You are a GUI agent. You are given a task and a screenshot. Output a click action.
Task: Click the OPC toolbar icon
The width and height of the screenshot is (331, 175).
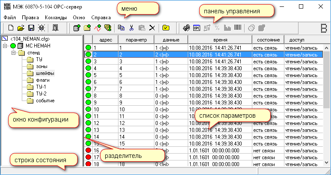(197, 28)
